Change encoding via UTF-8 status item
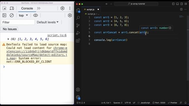Viewport: 189px width, 106px height. [x=128, y=103]
